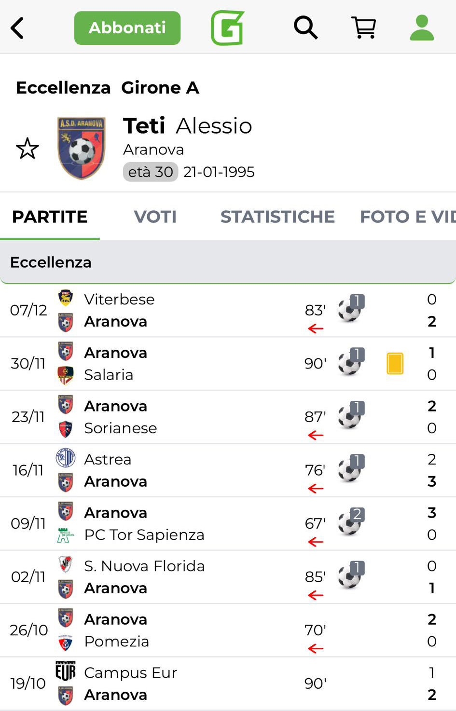
Task: Open the Aranova club crest
Action: click(x=81, y=148)
